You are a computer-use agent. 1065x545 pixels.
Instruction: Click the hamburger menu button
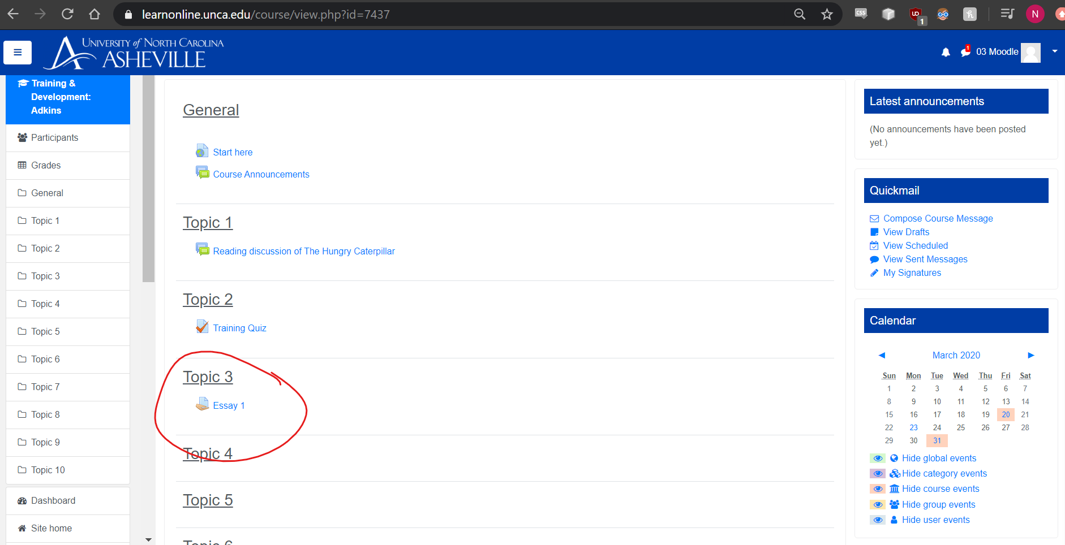pos(18,53)
